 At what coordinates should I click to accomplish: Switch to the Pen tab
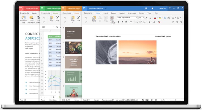156,13
